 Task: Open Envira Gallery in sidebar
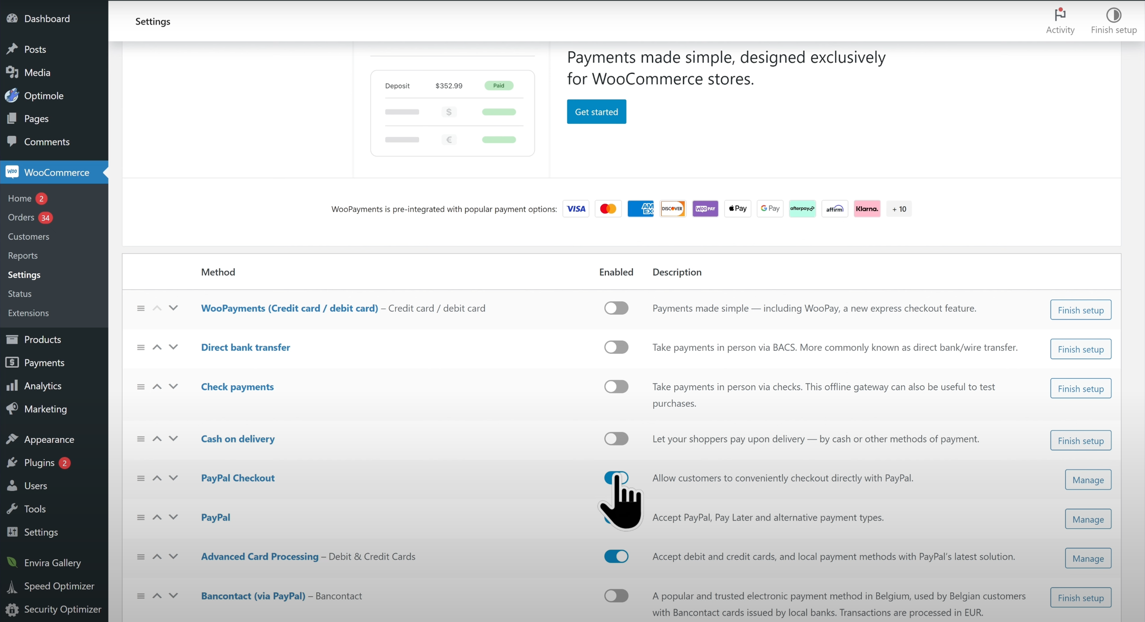coord(52,563)
